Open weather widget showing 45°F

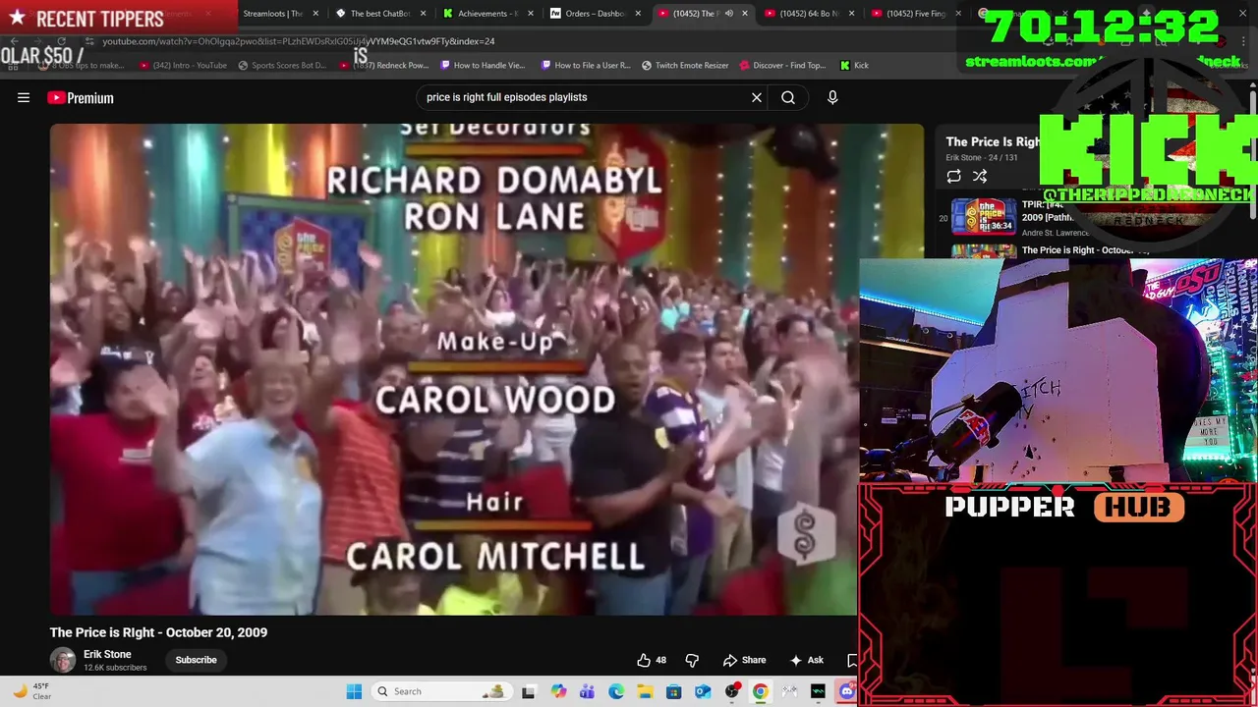30,691
